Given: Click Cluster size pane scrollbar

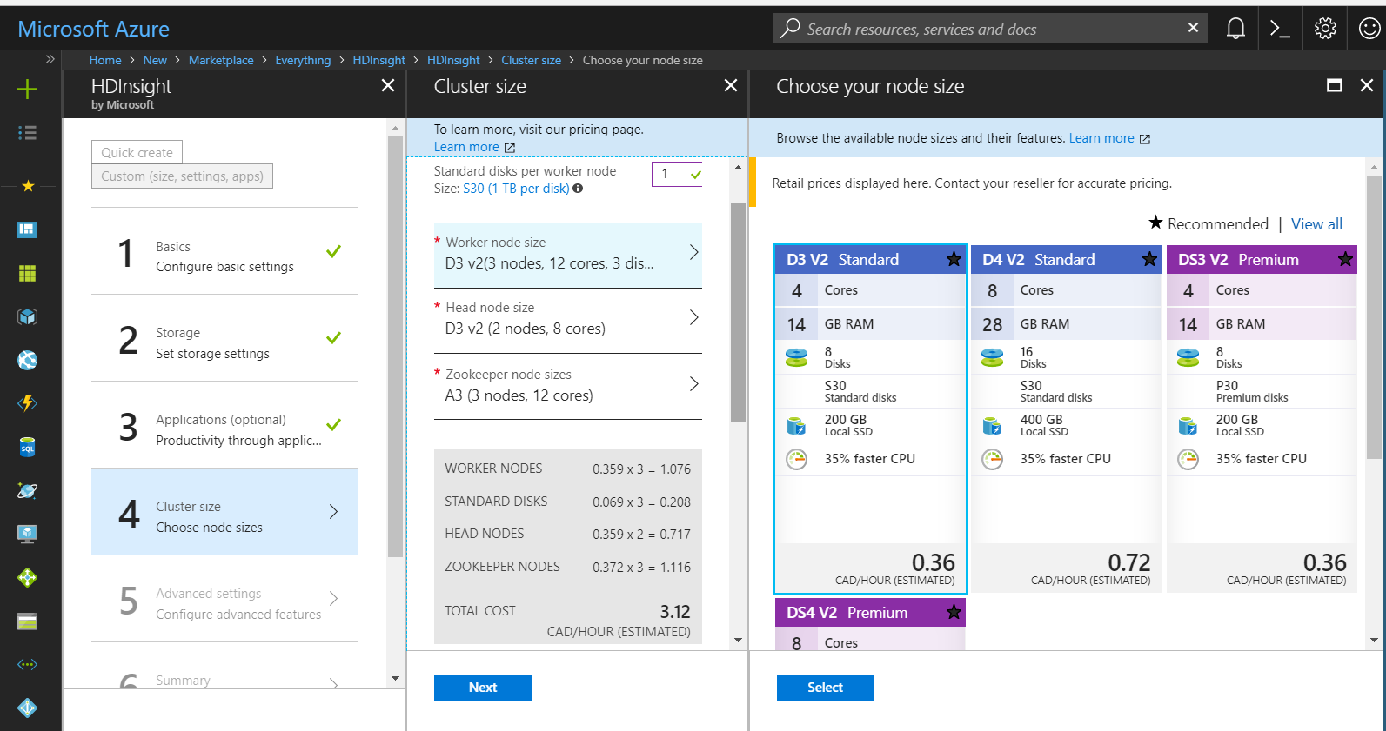Looking at the screenshot, I should click(738, 313).
